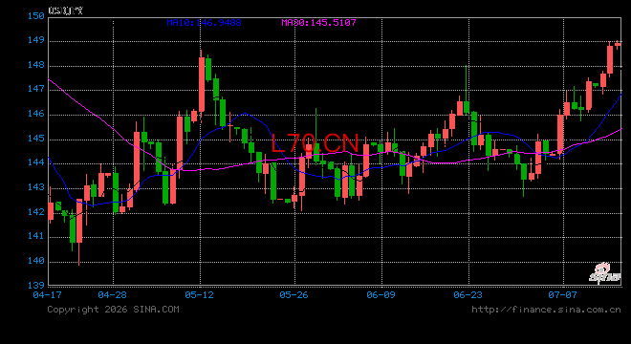Click the white chart title above the plot
631x344 pixels.
click(65, 11)
